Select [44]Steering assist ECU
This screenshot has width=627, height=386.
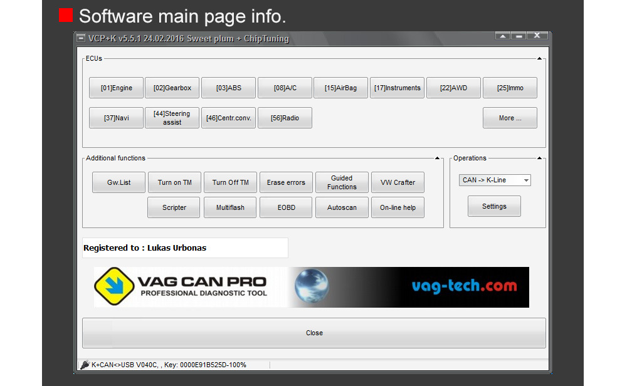(172, 118)
